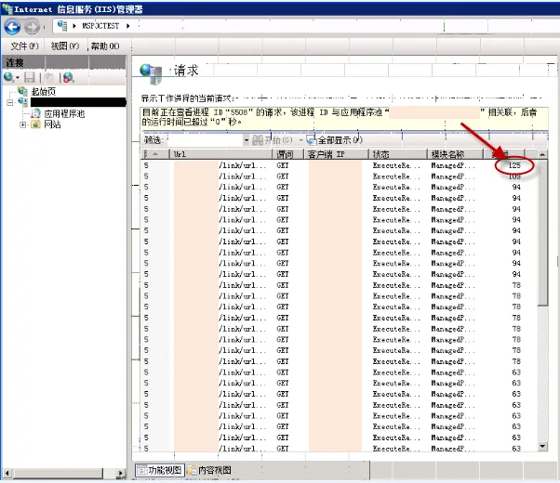Viewport: 560px width, 483px height.
Task: Open the 帮助 menu
Action: pos(105,46)
